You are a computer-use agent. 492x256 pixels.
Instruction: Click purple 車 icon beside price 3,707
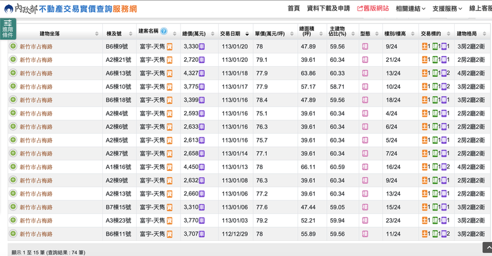[x=202, y=234]
